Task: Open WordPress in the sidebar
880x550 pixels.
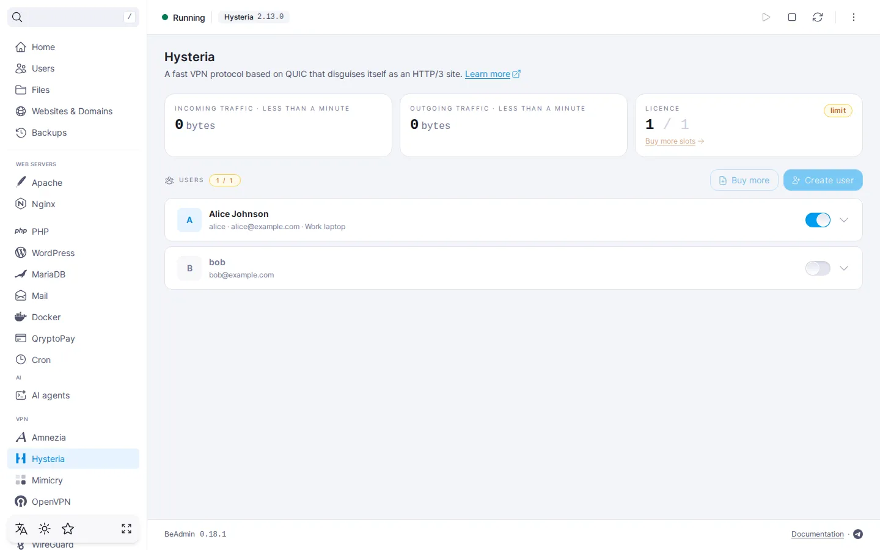Action: click(x=73, y=253)
